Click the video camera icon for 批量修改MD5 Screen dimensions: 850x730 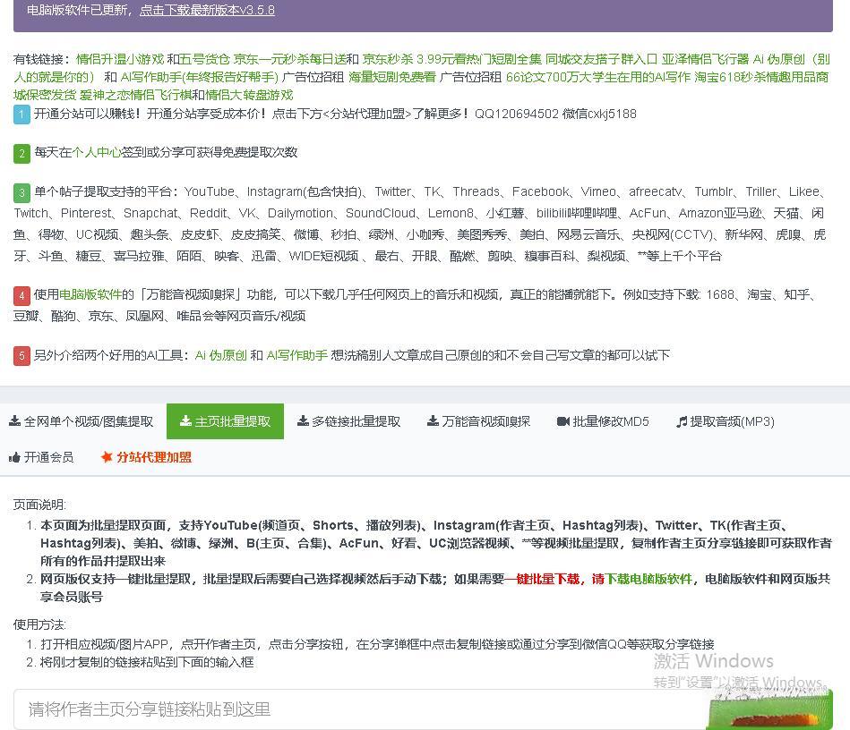point(563,421)
